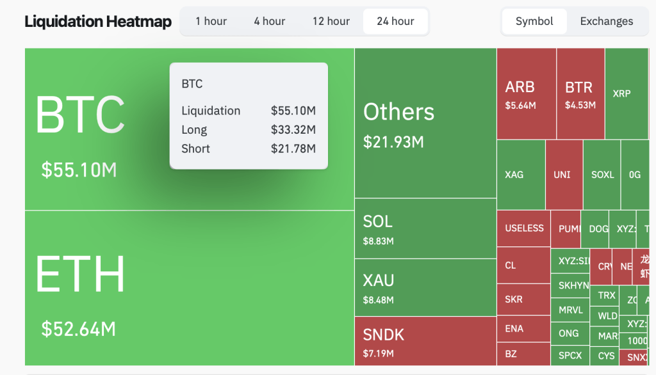The image size is (656, 375).
Task: Open the BTR heatmap tile
Action: click(580, 93)
